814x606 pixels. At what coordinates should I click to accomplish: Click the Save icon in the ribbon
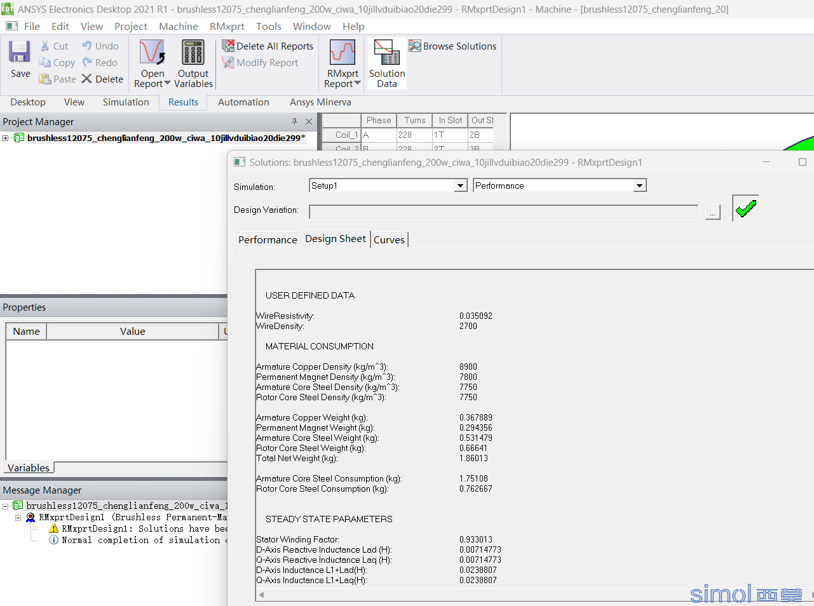20,51
